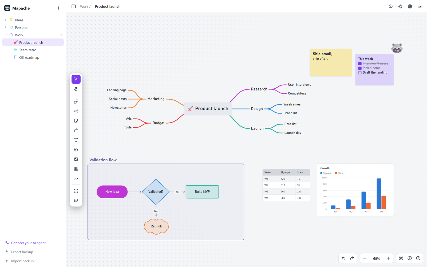
Task: Open the info icon at bottom right
Action: 418,258
